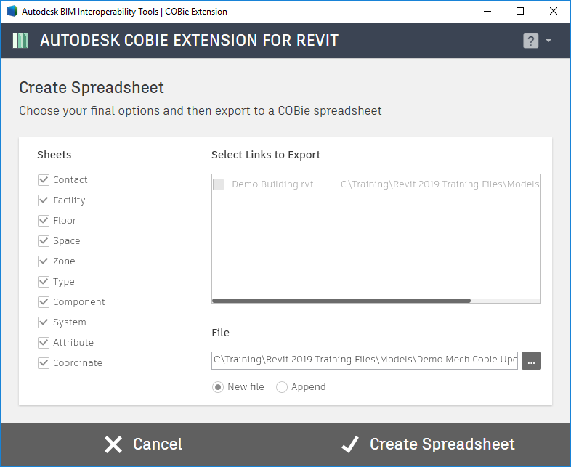The image size is (571, 467).
Task: Uncheck the Component sheet checkbox
Action: (x=44, y=301)
